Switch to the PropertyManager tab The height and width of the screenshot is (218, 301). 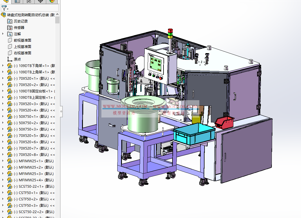click(x=17, y=1)
